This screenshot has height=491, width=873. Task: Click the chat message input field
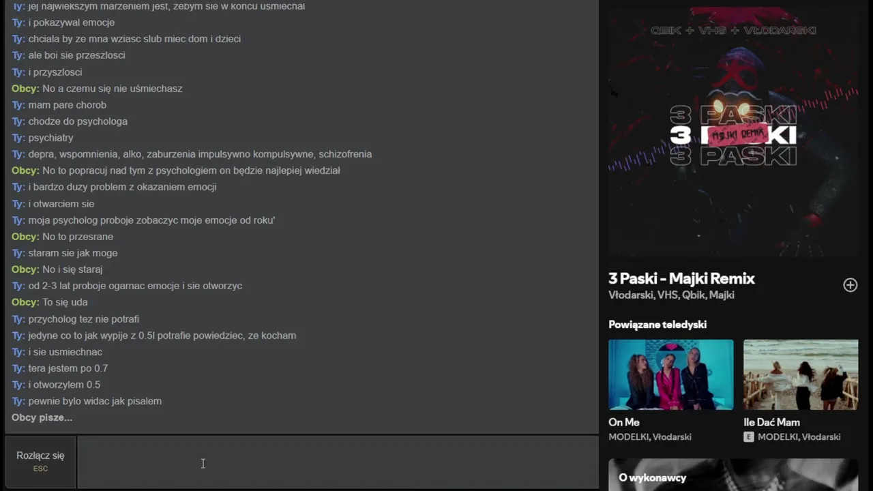(x=338, y=463)
